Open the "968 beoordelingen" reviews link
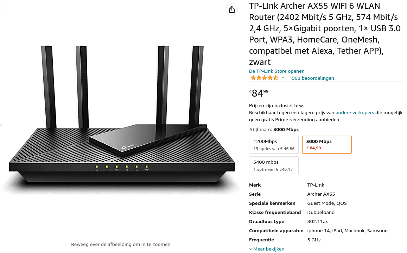The width and height of the screenshot is (407, 253). pos(313,78)
